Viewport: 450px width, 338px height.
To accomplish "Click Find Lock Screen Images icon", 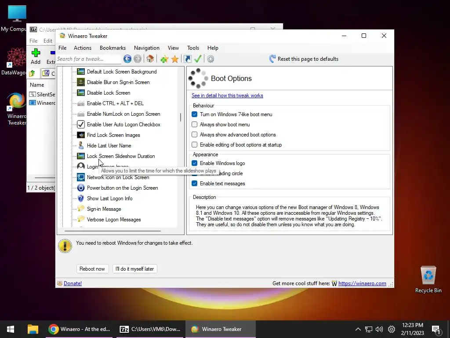I will (x=81, y=135).
